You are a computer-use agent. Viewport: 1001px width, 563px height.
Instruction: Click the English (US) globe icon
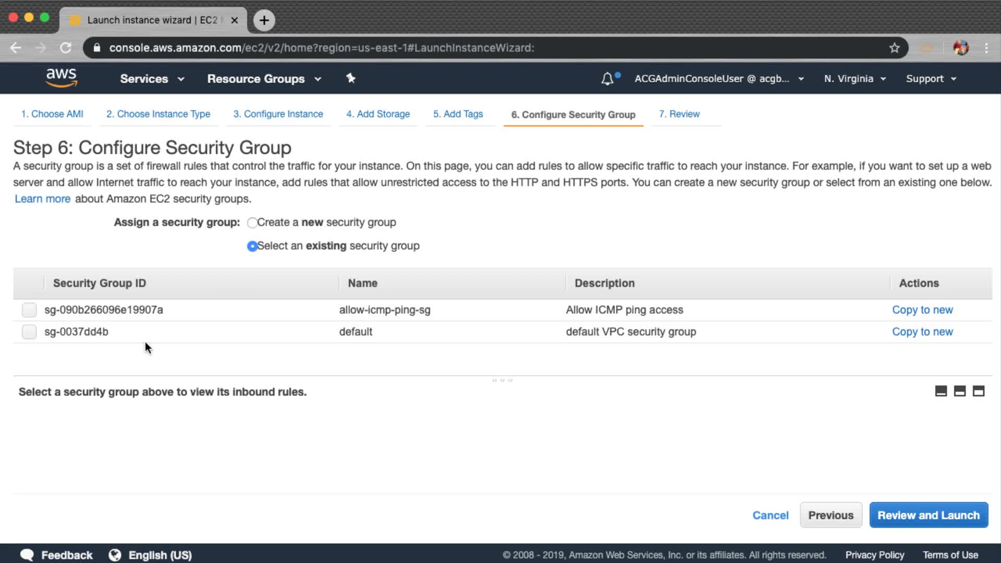coord(115,555)
